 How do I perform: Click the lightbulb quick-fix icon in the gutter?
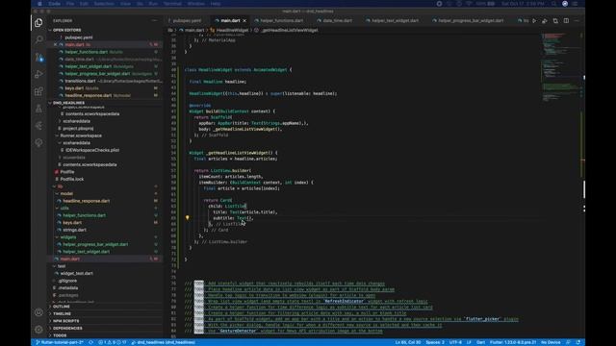coord(188,218)
